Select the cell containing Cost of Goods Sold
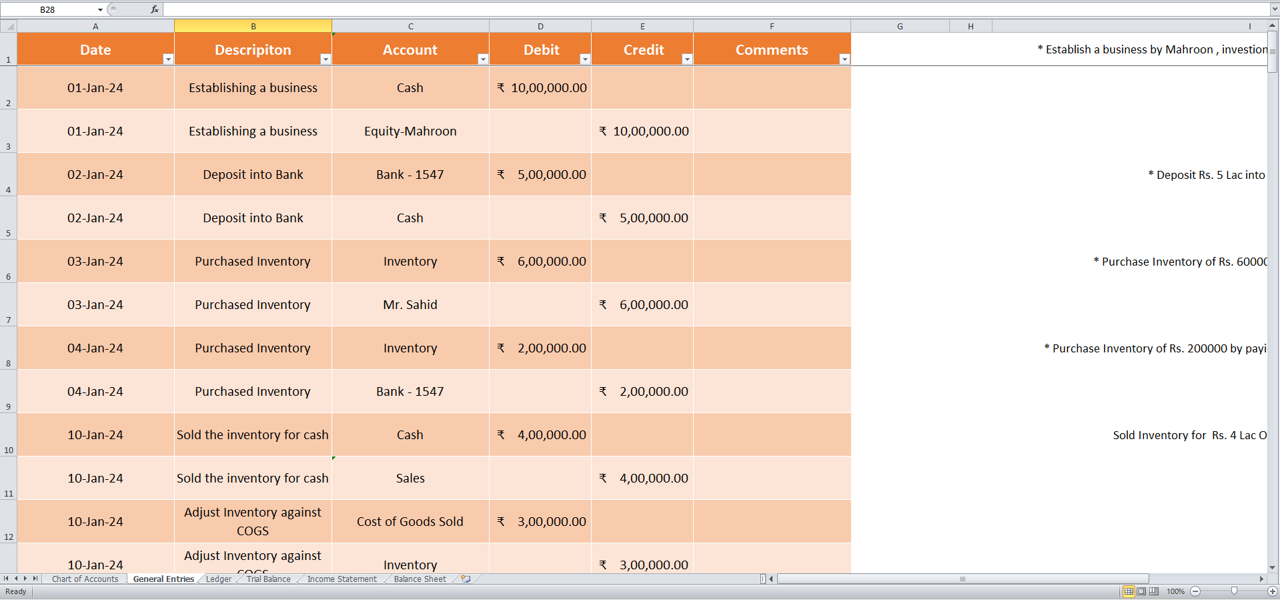This screenshot has height=600, width=1280. click(x=410, y=522)
